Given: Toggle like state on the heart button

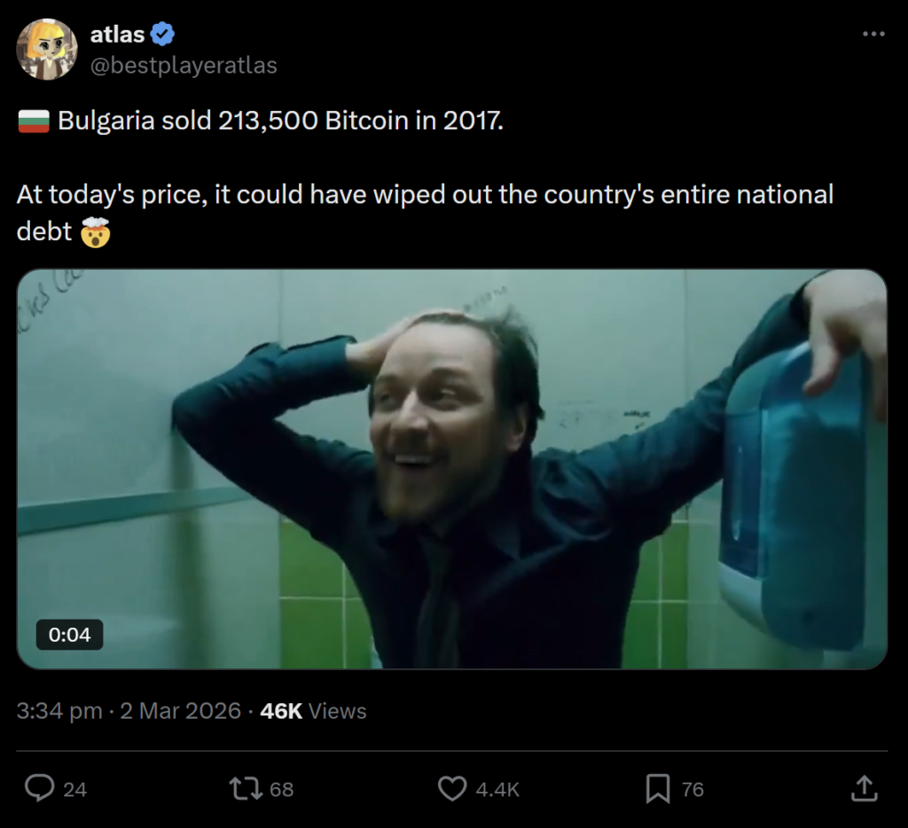Looking at the screenshot, I should tap(454, 788).
